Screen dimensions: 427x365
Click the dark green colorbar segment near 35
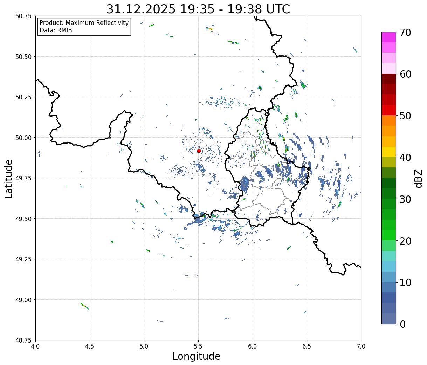pos(389,183)
